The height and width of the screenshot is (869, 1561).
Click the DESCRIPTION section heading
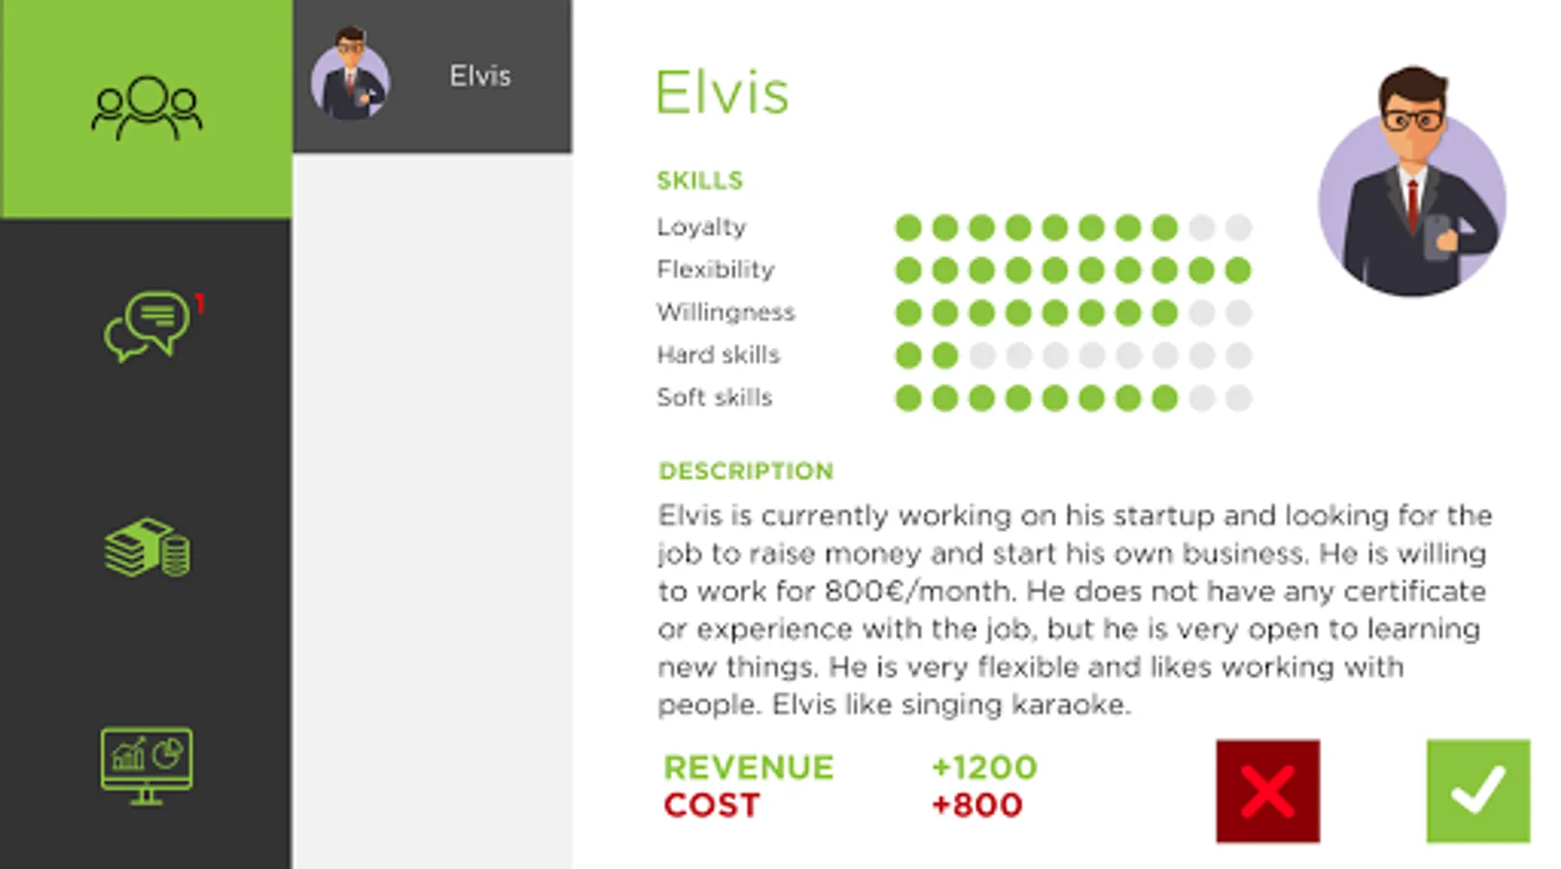coord(745,471)
